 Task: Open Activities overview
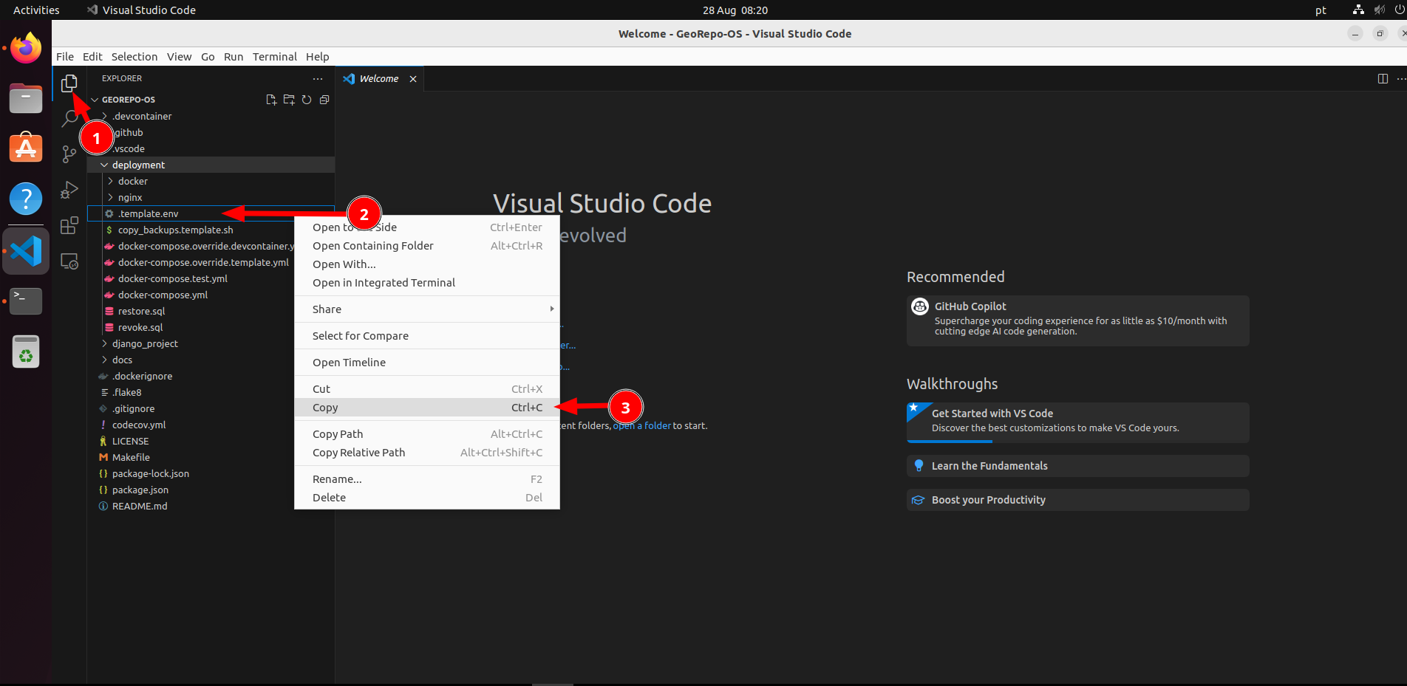(x=36, y=10)
